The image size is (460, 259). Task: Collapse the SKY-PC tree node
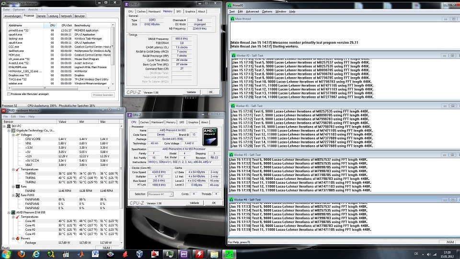pos(4,126)
